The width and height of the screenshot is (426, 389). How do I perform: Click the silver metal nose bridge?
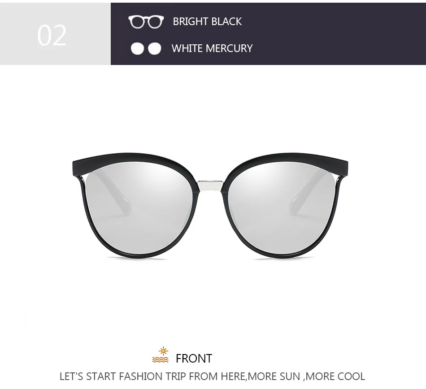pos(211,186)
